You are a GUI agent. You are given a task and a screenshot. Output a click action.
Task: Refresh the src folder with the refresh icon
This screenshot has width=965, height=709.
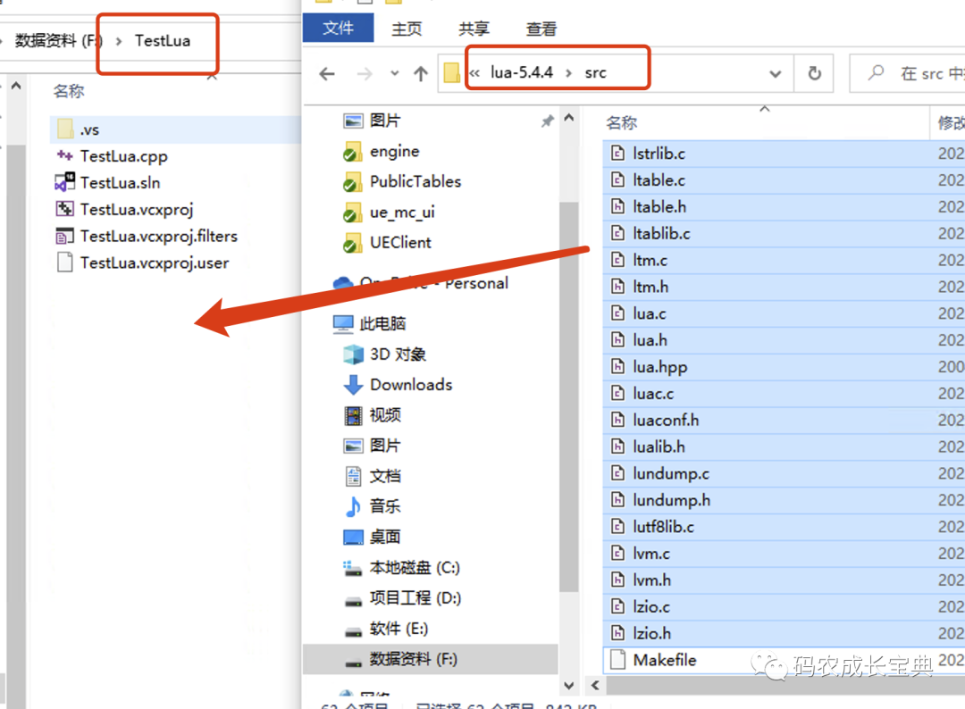click(814, 73)
